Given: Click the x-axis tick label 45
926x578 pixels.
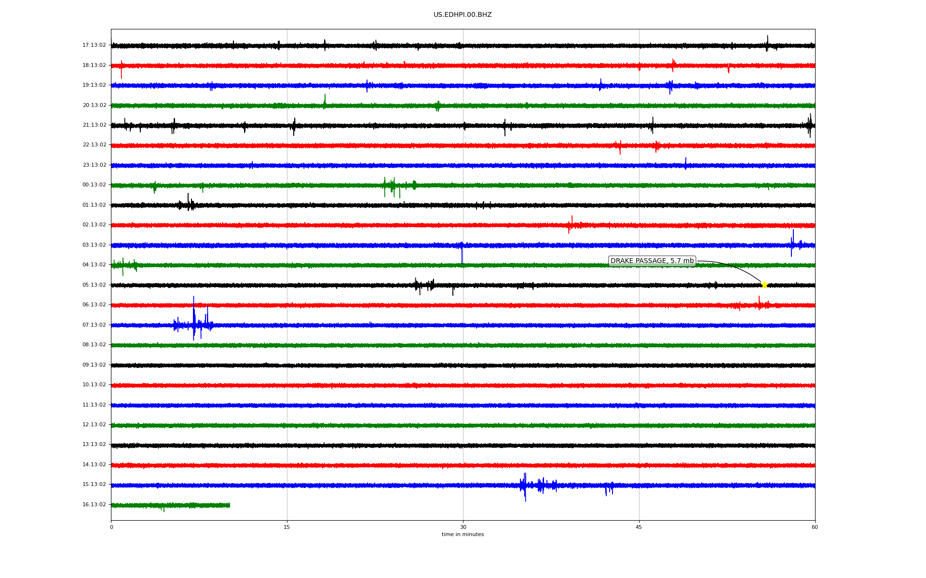Looking at the screenshot, I should coord(639,527).
